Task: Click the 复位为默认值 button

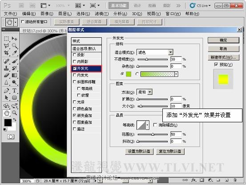Action: point(170,152)
